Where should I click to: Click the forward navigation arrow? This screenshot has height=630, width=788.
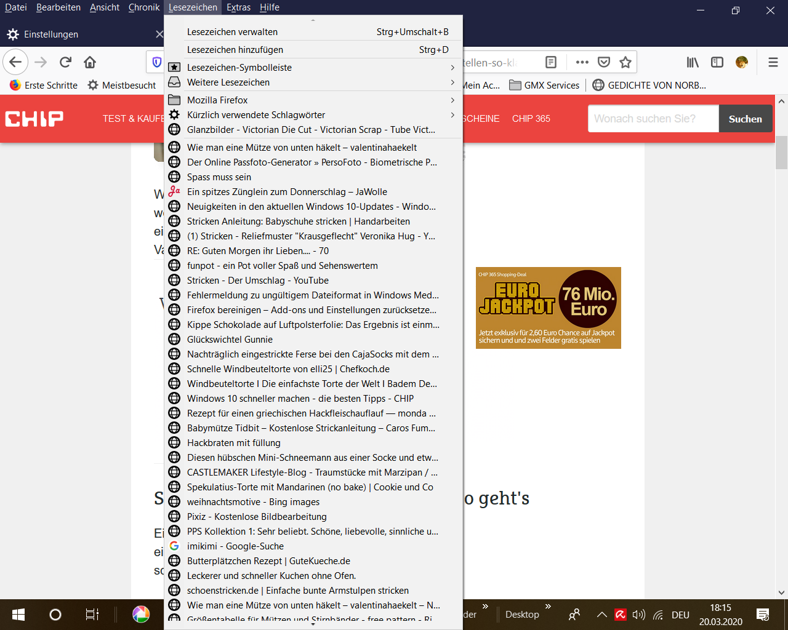coord(41,62)
